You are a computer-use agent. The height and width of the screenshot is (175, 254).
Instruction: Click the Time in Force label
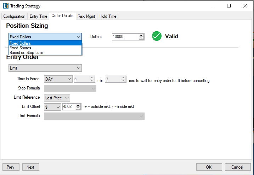coord(28,79)
